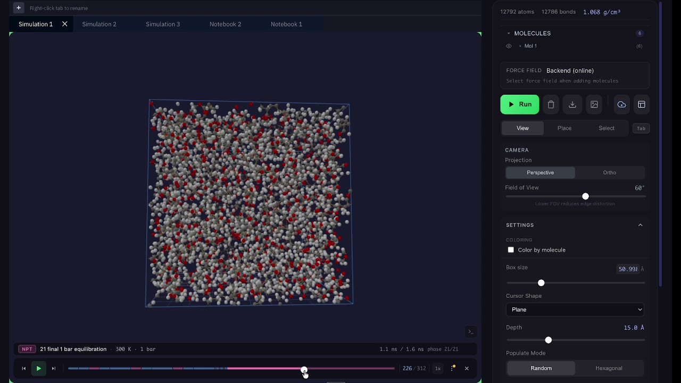
Task: Switch to Place mode
Action: click(564, 128)
